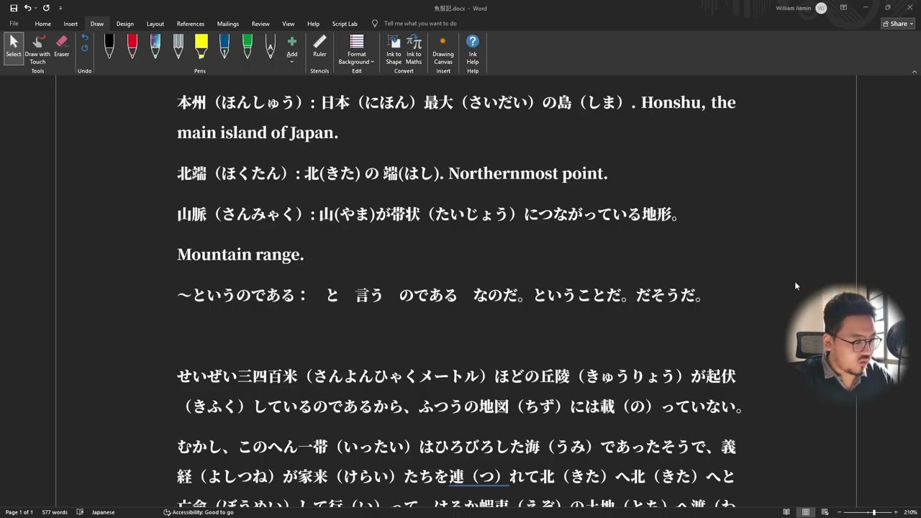
Task: Select the Action Pen with letter A
Action: 271,47
